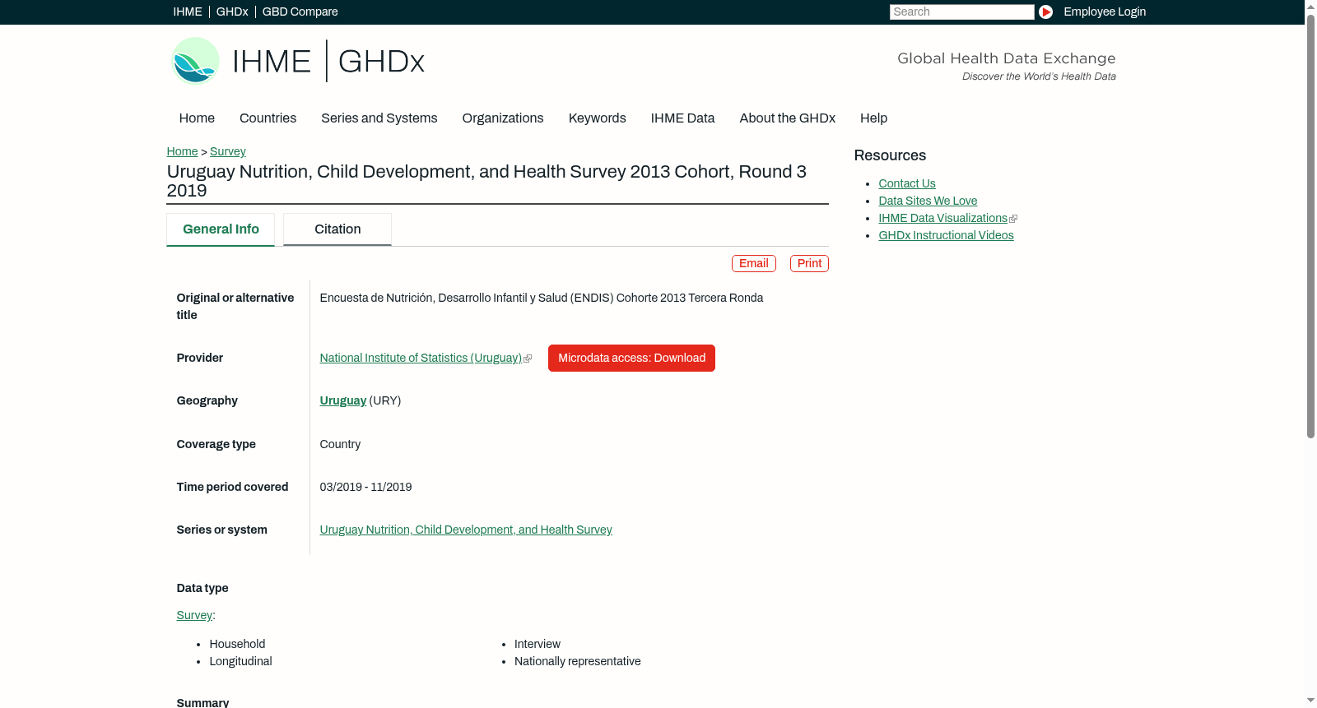Open National Institute of Statistics (Uruguay) link
The width and height of the screenshot is (1317, 708).
tap(421, 358)
